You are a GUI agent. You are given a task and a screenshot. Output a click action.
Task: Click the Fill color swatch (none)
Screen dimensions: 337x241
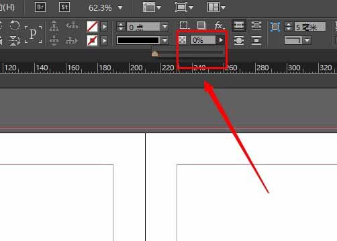click(x=92, y=27)
